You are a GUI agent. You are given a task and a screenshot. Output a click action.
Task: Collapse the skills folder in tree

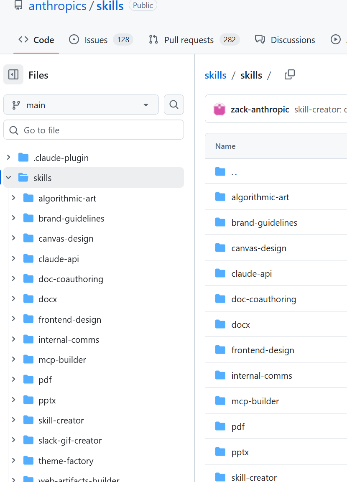pos(8,178)
